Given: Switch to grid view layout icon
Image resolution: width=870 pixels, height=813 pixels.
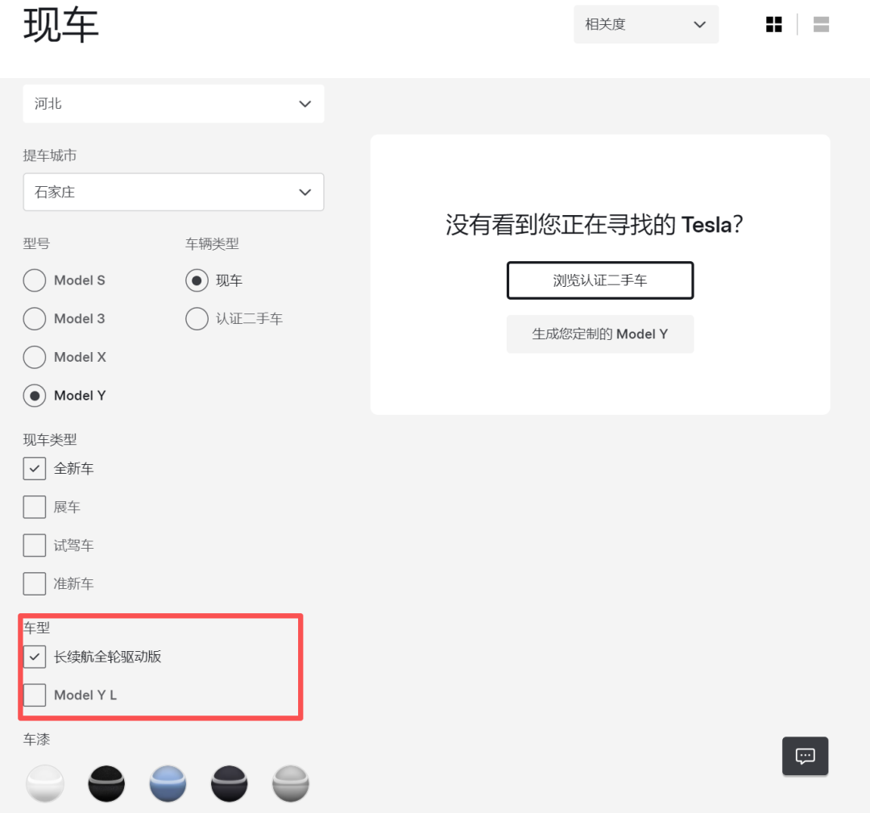Looking at the screenshot, I should tap(773, 24).
